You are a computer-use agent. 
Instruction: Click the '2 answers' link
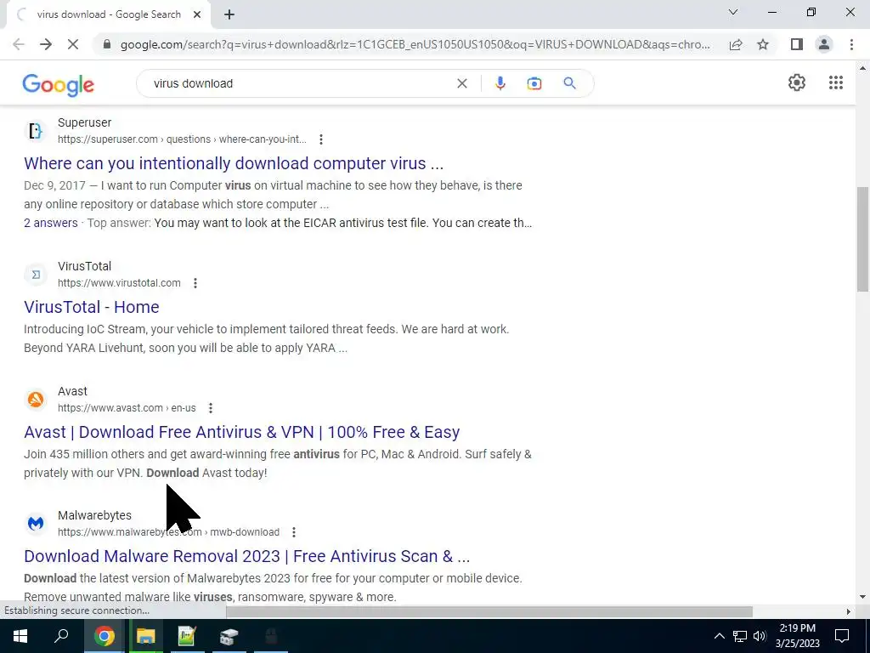tap(50, 223)
